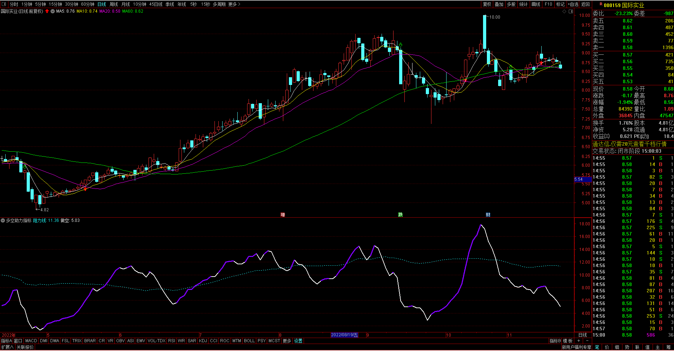Switch right panel to 值 value view
674x351 pixels.
648,347
